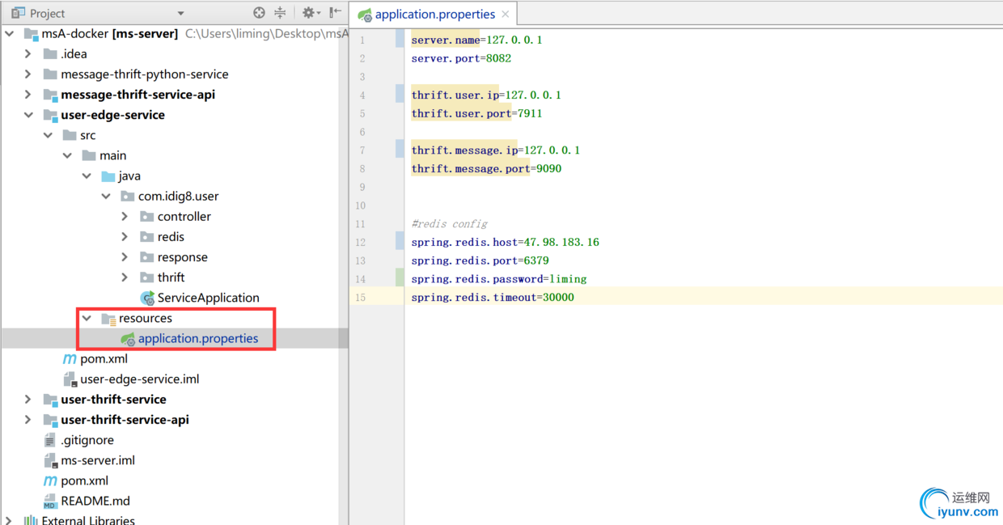Expand the user-thrift-service module arrow
Viewport: 1003px width, 525px height.
coord(28,400)
